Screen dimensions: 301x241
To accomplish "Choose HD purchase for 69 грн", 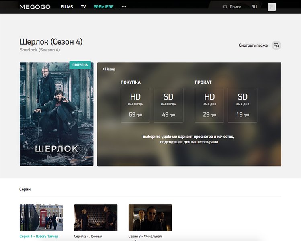I will (x=135, y=105).
